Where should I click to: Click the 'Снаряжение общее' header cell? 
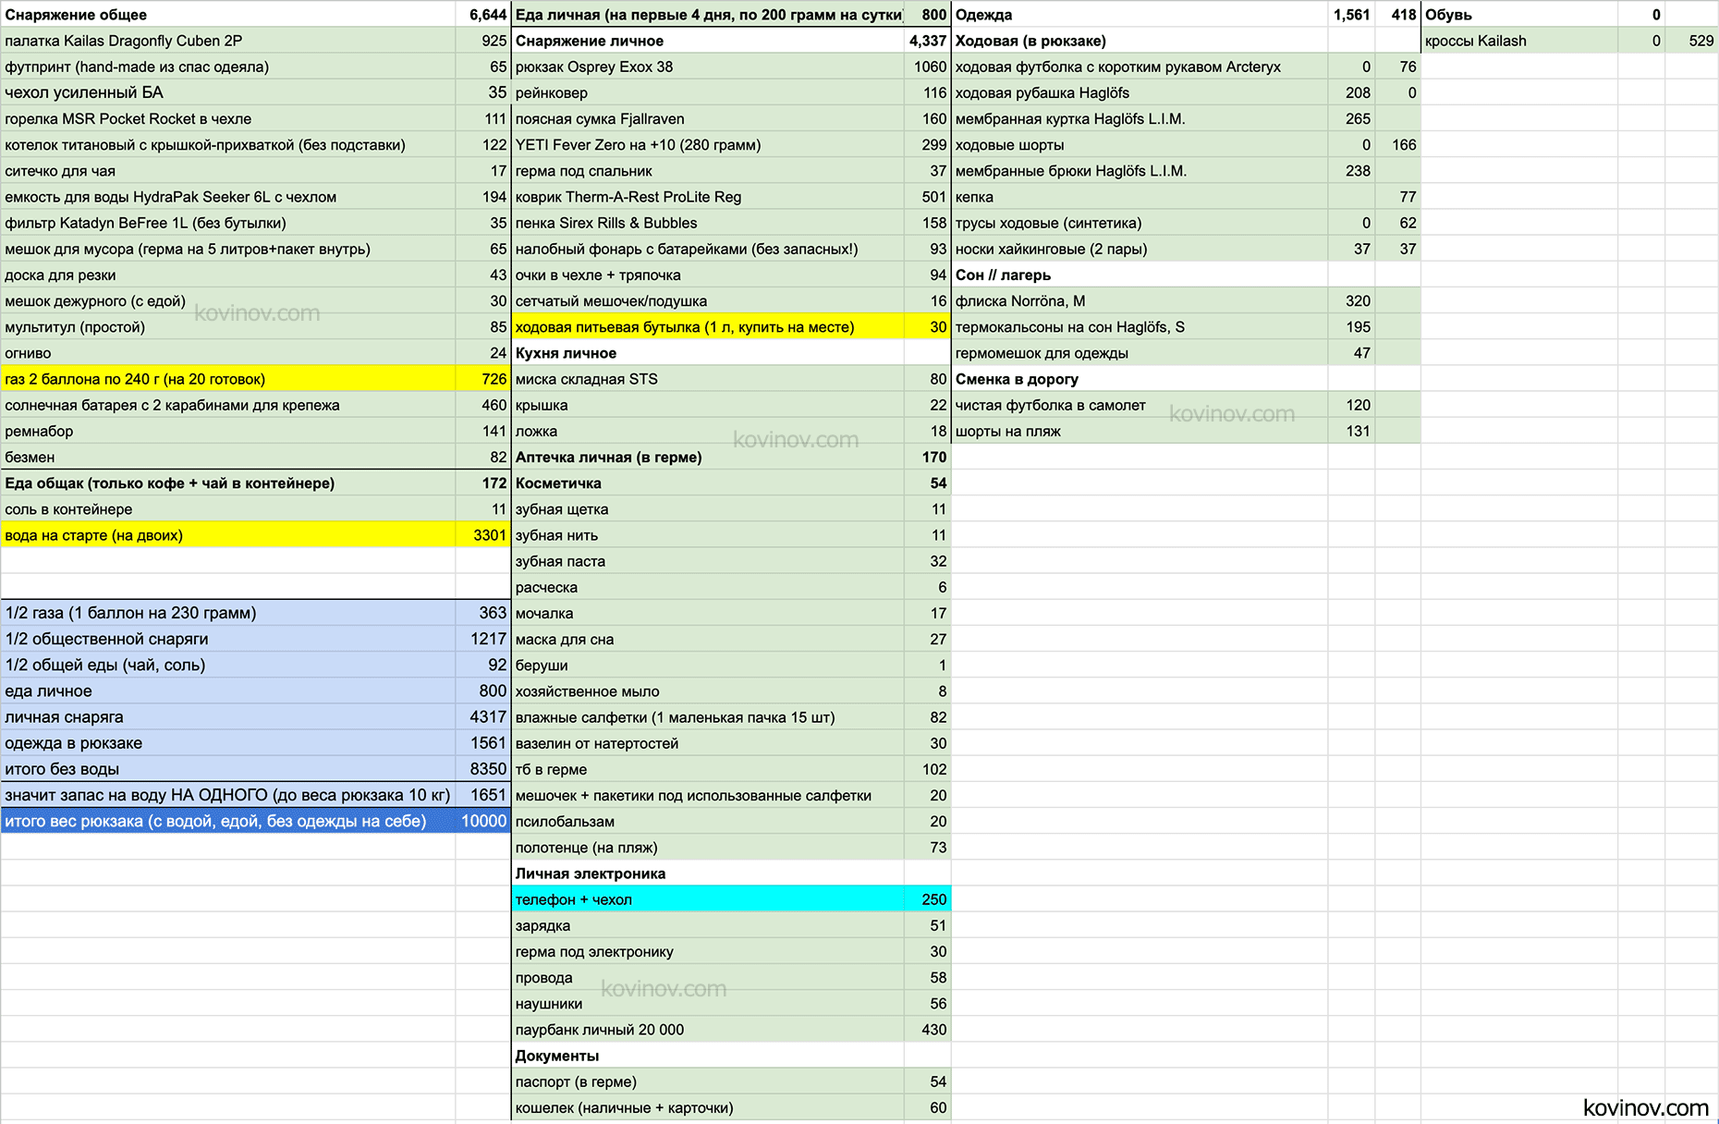[228, 14]
